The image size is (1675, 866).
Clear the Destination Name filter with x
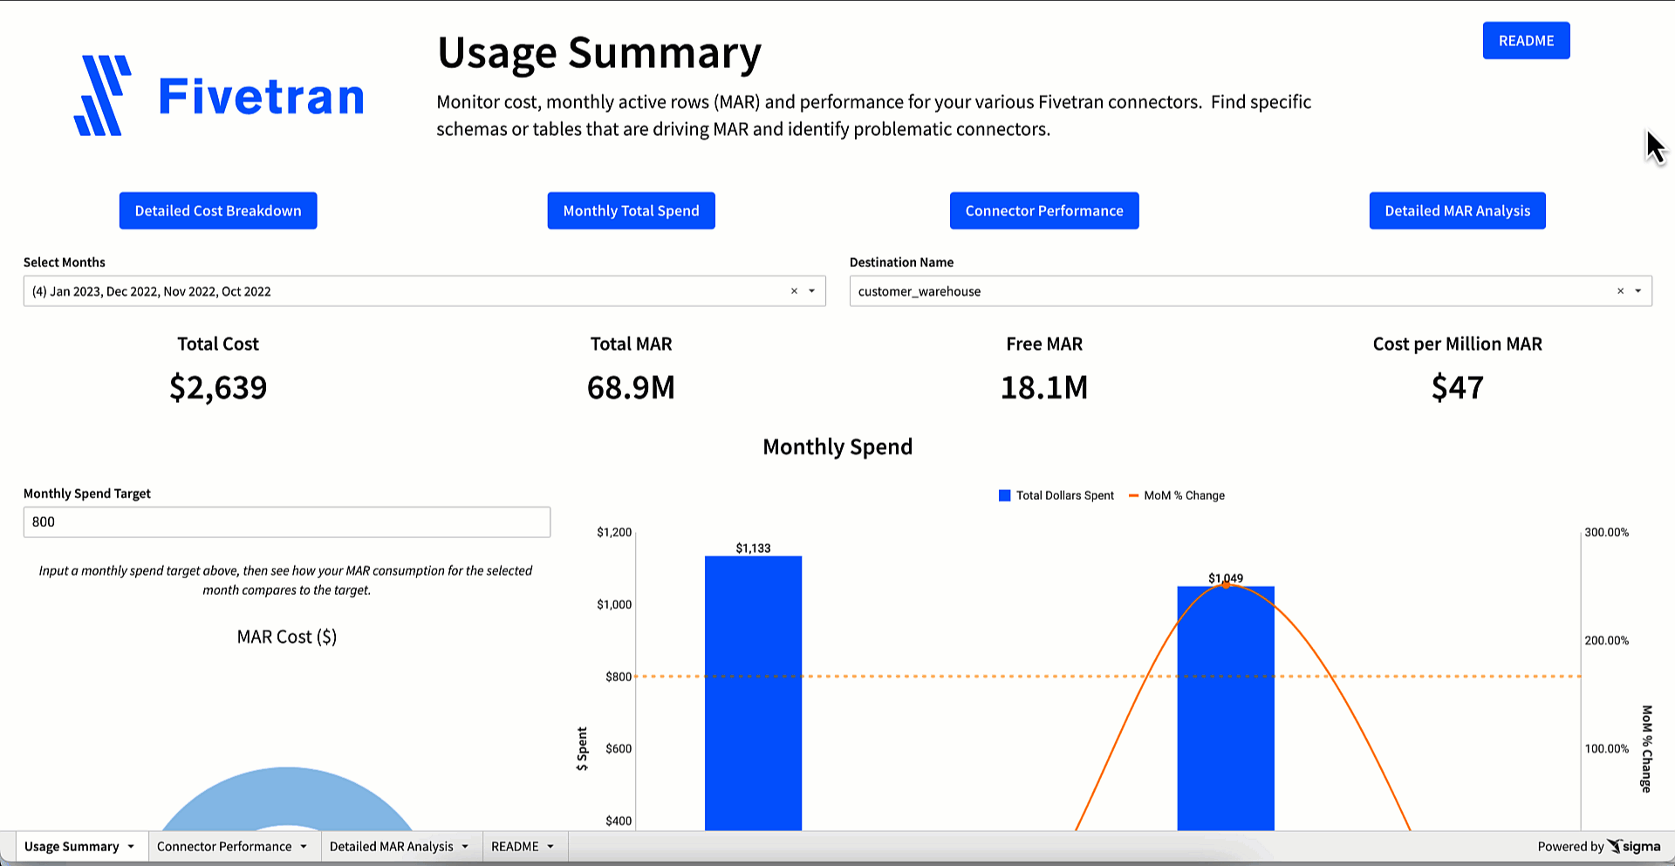pyautogui.click(x=1620, y=291)
